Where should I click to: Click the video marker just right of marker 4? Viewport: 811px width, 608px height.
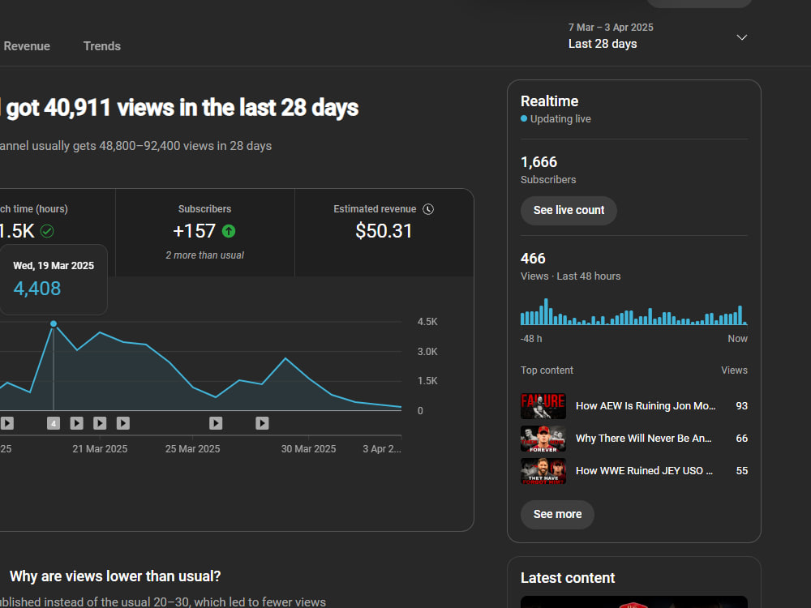[x=76, y=423]
